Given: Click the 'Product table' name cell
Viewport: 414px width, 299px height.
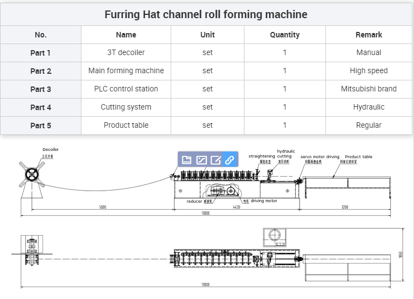Looking at the screenshot, I should click(x=126, y=125).
